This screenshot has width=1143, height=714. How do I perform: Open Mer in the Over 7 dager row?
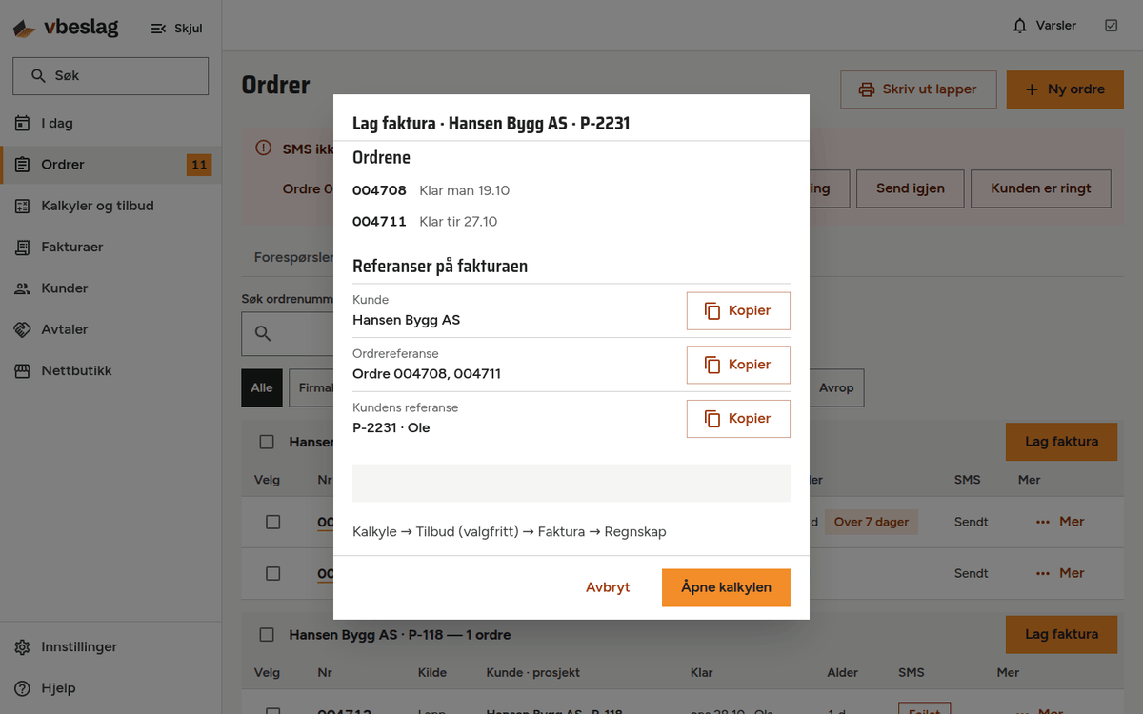[x=1060, y=522]
